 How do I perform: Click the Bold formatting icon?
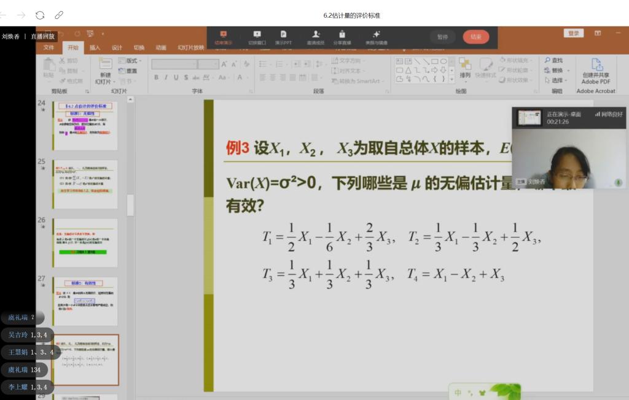tap(157, 77)
